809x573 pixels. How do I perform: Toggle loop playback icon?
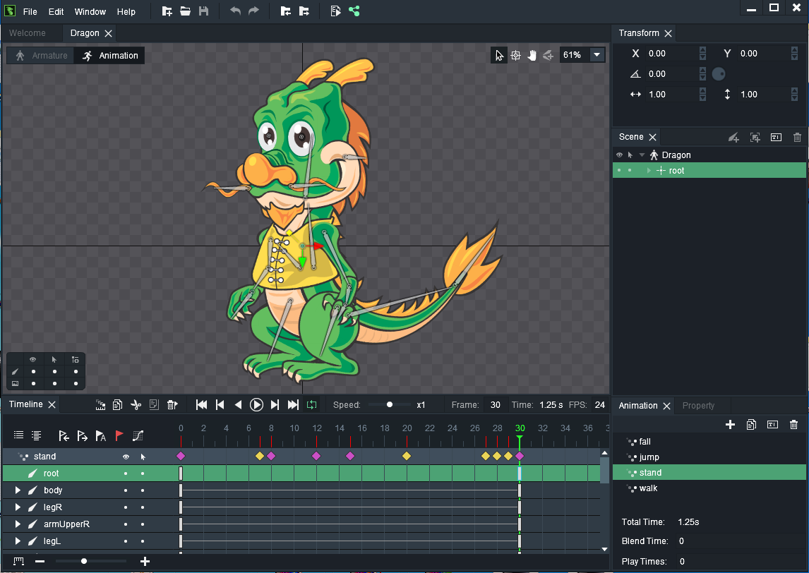pyautogui.click(x=311, y=404)
